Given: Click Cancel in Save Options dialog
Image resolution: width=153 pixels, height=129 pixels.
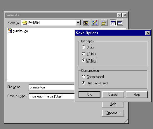Looking at the screenshot, I should click(x=113, y=95).
